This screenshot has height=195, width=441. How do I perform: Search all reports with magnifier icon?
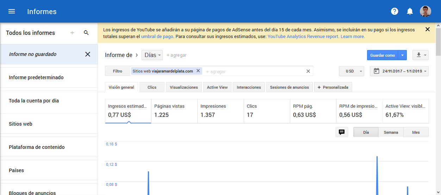[x=86, y=33]
